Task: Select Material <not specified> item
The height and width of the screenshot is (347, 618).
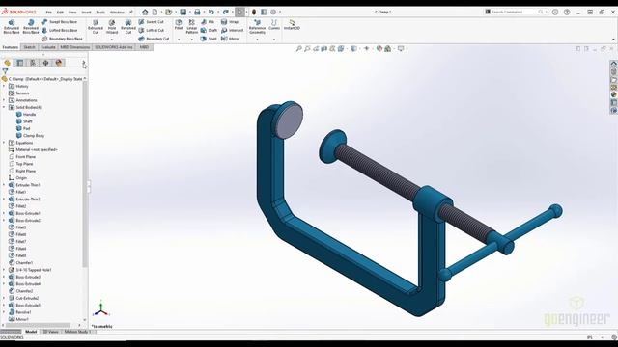Action: 33,149
